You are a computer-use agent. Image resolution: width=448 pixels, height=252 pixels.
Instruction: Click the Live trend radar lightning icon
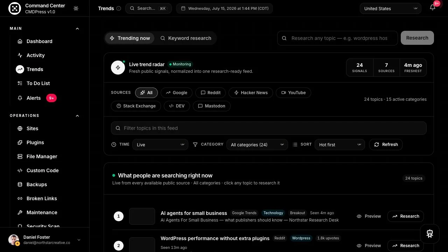coord(118,68)
